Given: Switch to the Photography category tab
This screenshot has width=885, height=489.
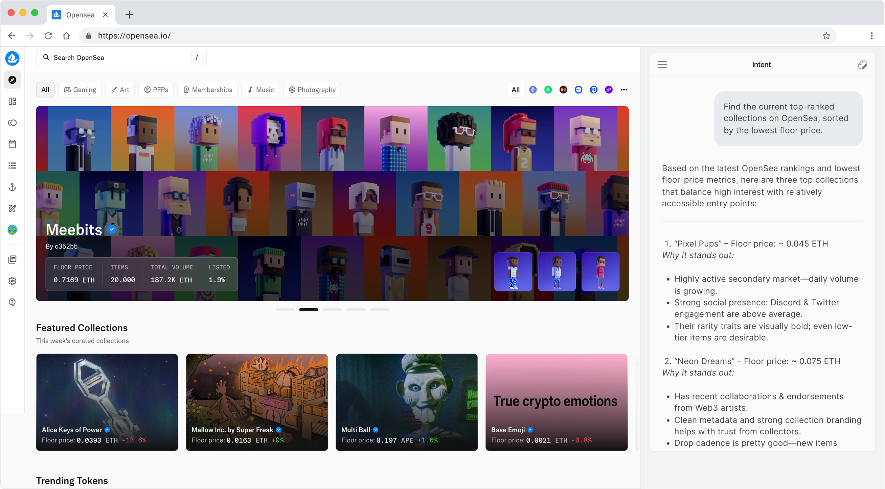Looking at the screenshot, I should tap(312, 90).
